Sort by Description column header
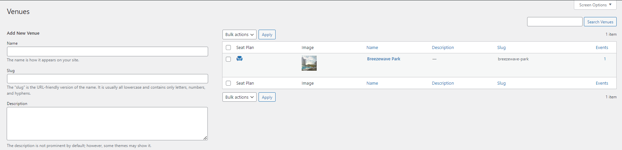 [x=443, y=48]
